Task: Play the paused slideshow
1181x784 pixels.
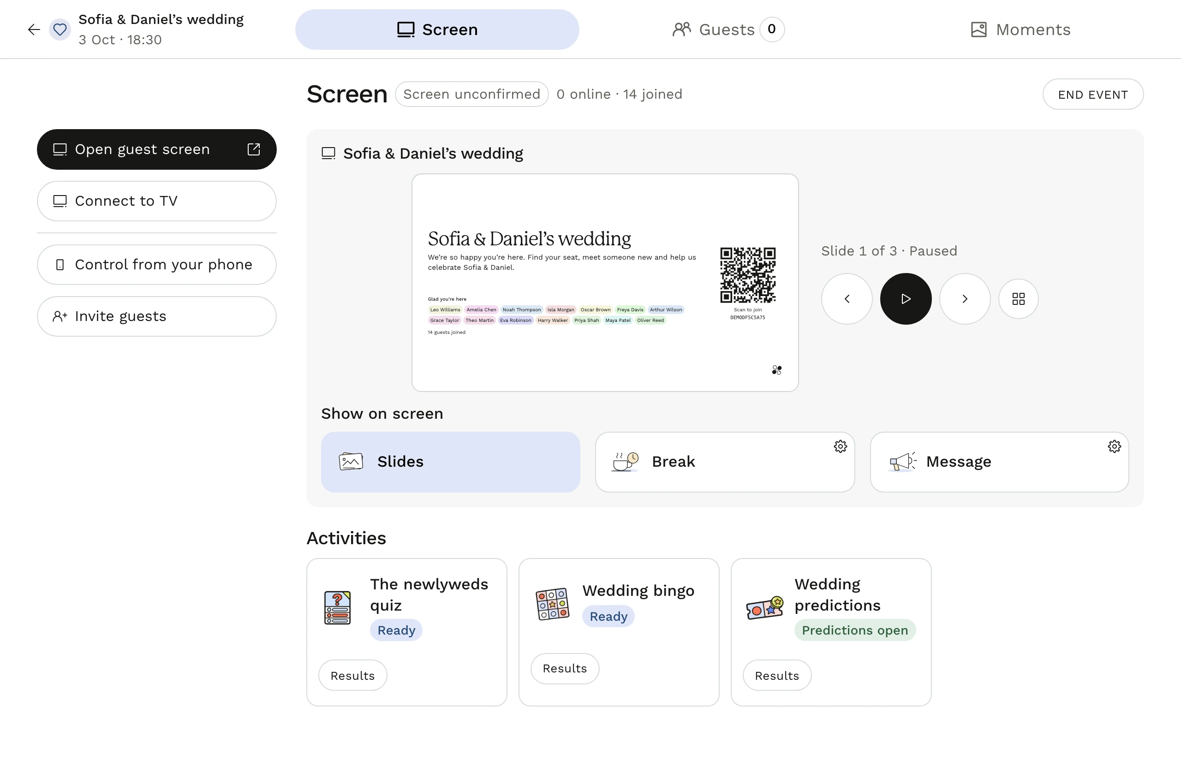Action: click(906, 299)
